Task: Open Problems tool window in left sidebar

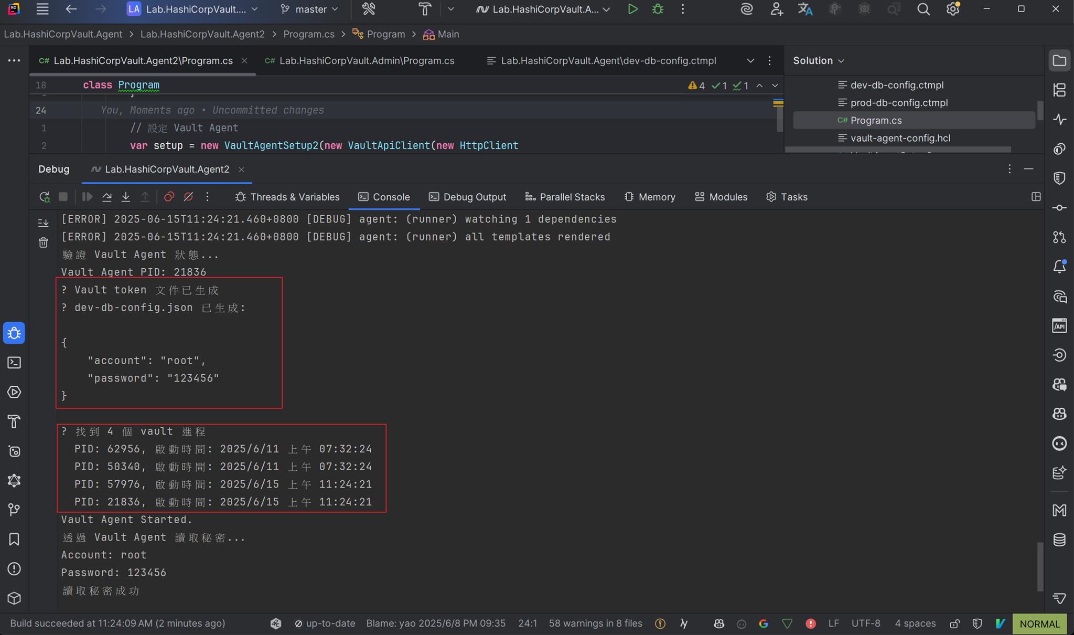Action: (14, 568)
